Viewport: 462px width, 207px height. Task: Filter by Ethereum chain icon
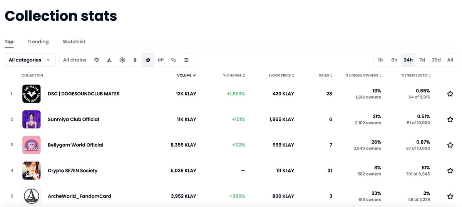point(135,60)
